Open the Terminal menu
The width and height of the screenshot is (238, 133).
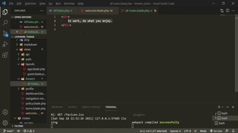(x=69, y=3)
